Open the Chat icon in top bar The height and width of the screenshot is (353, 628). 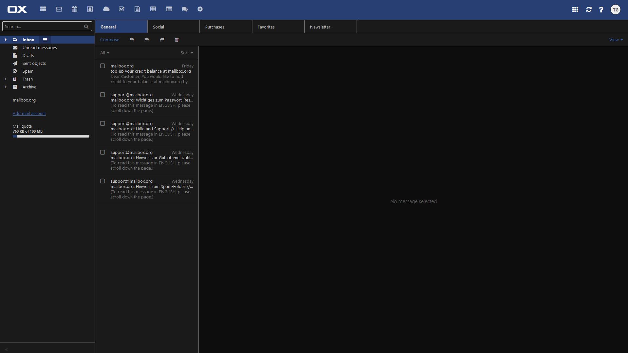click(185, 9)
